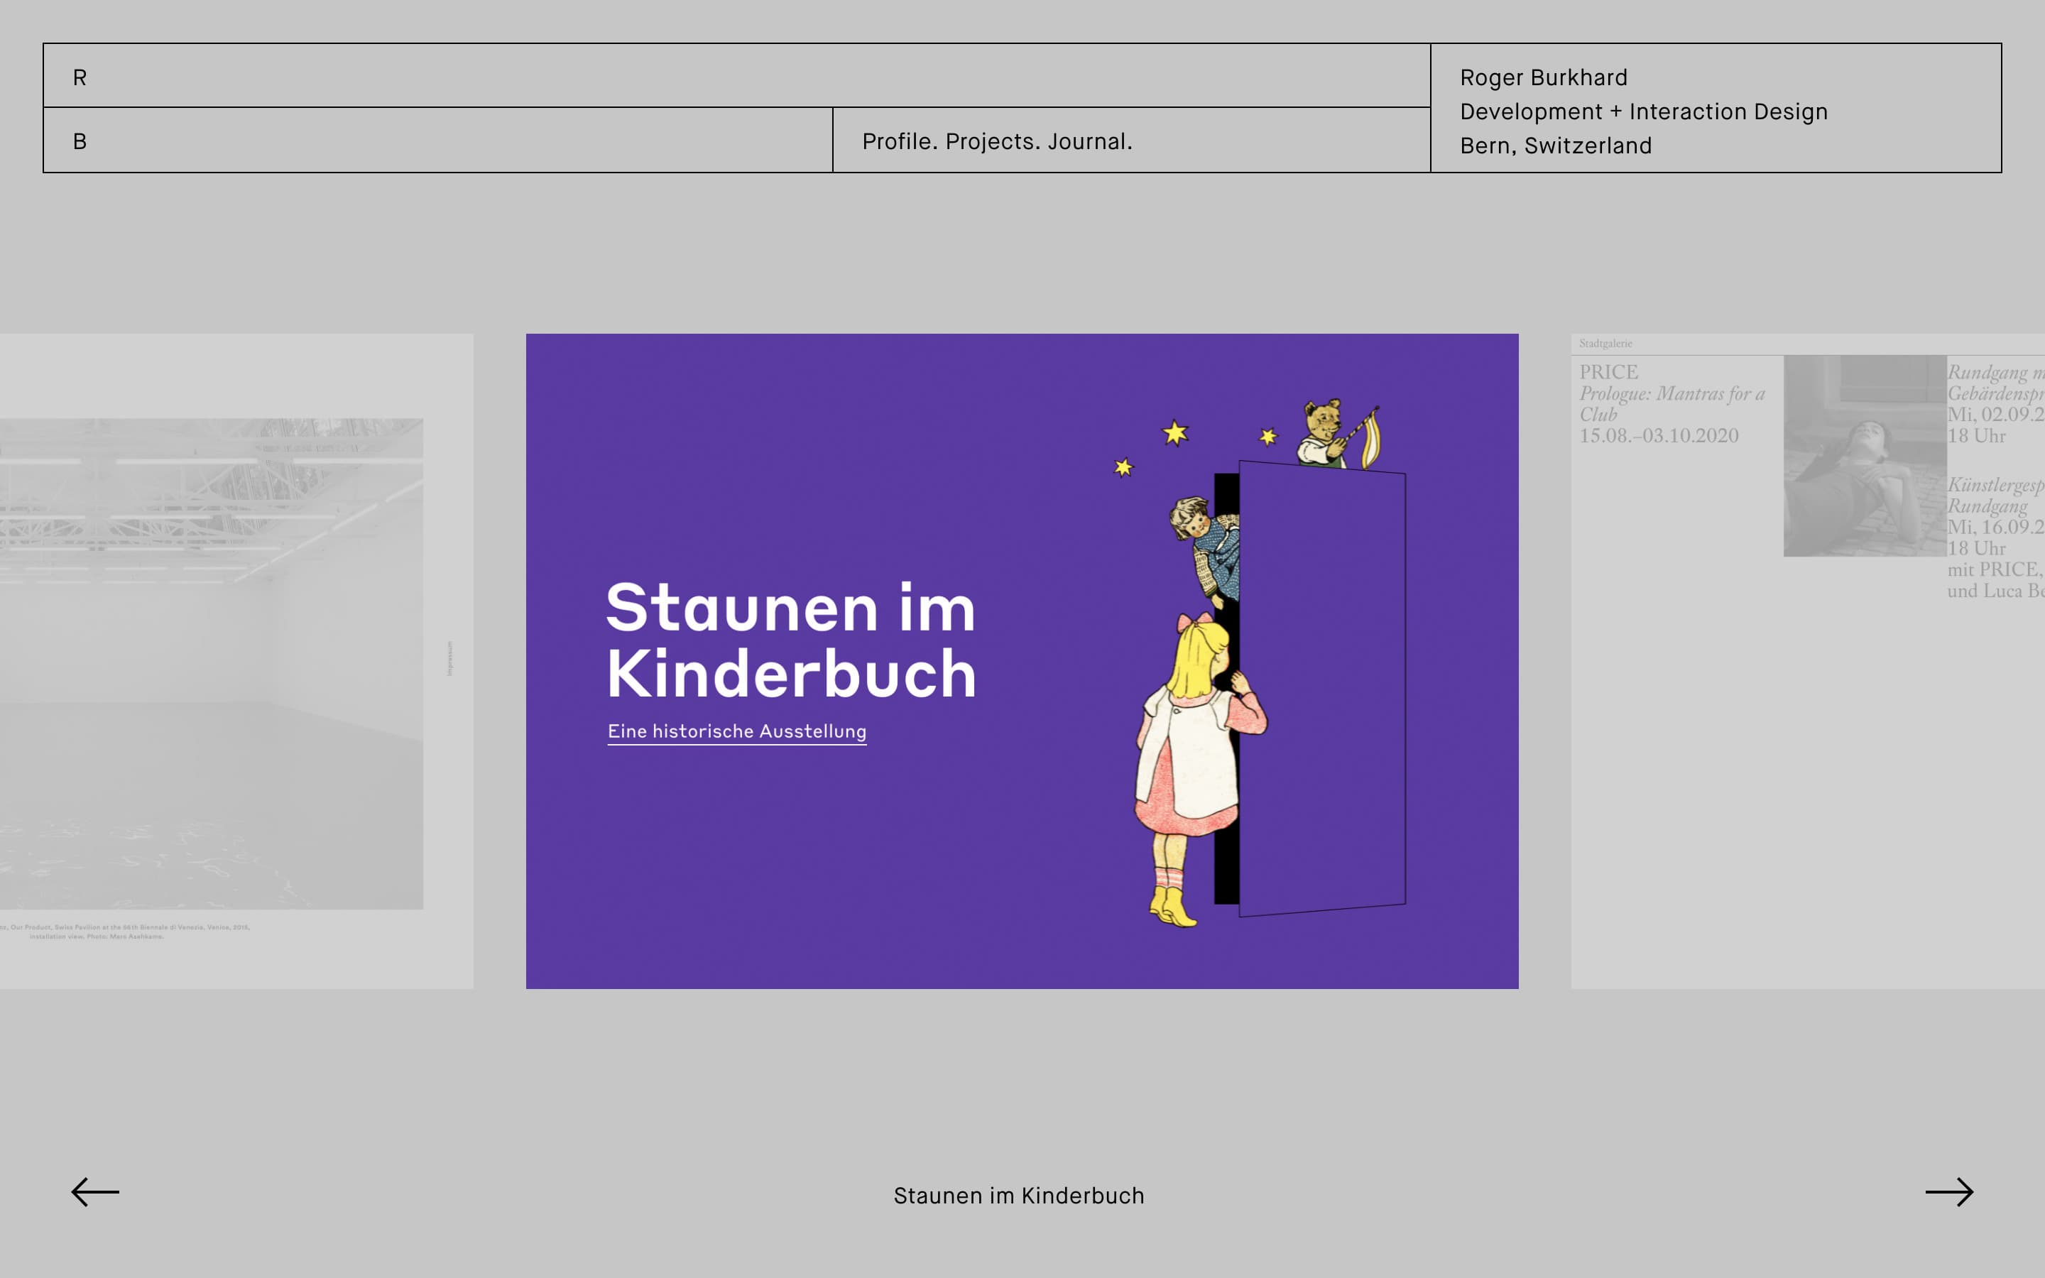The image size is (2045, 1278).
Task: Click the R logo letter
Action: (x=80, y=78)
